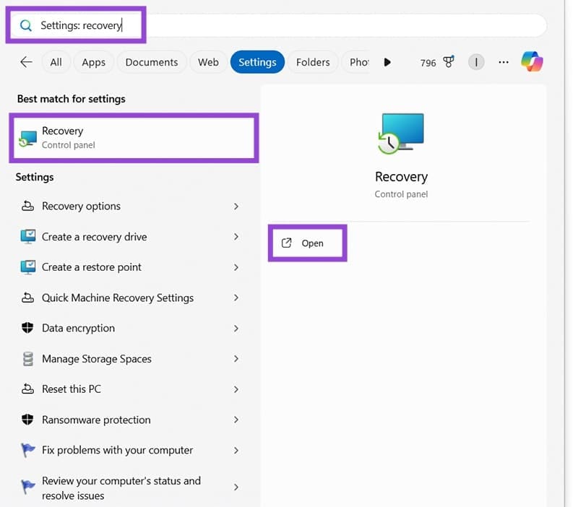Screen dimensions: 578x507
Task: Open the three-dot options menu
Action: point(504,62)
